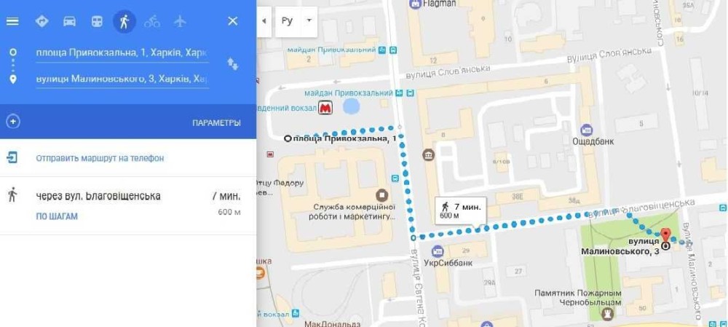Click the red destination pin marker

tap(666, 235)
